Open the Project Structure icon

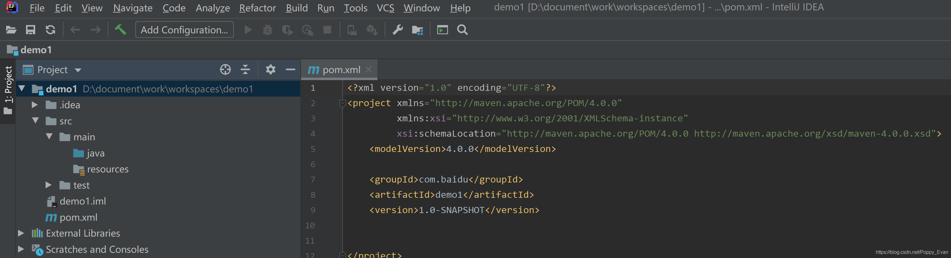point(418,30)
